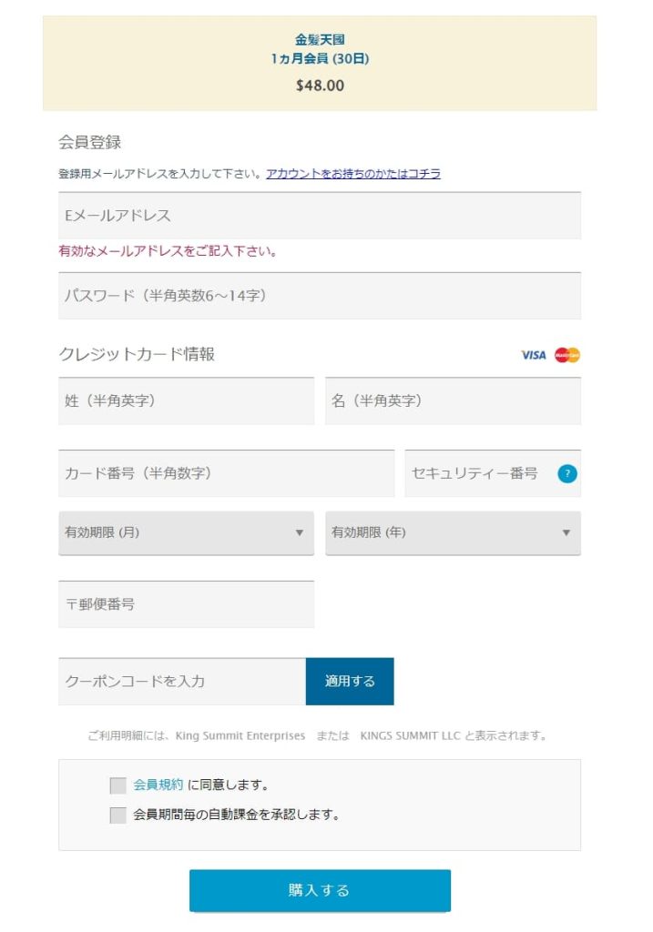This screenshot has height=932, width=653.
Task: Select the 姓 (半角英字) last name field
Action: (186, 401)
